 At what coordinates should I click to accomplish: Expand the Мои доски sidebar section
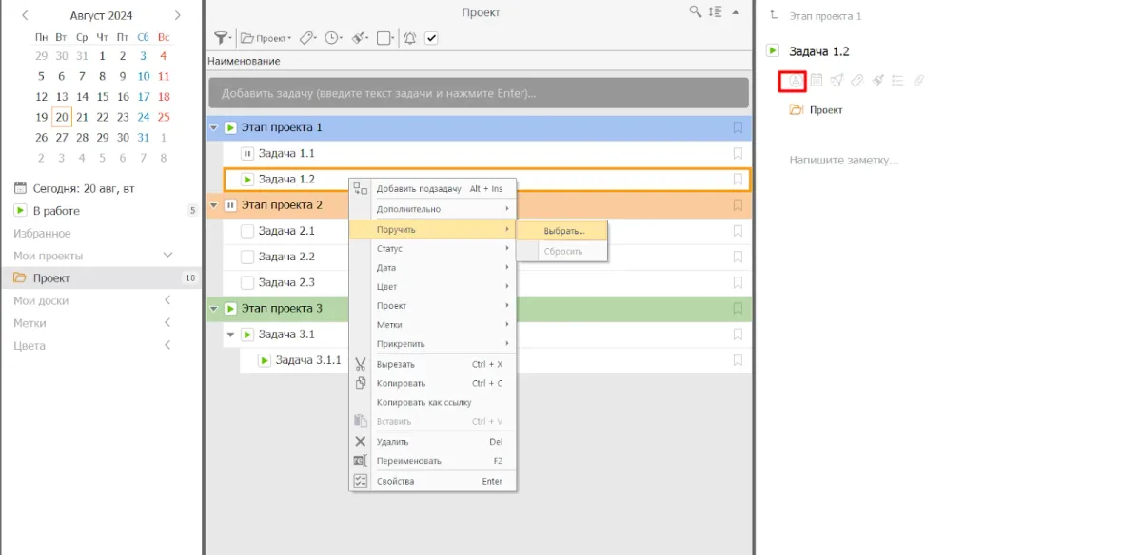coord(168,300)
